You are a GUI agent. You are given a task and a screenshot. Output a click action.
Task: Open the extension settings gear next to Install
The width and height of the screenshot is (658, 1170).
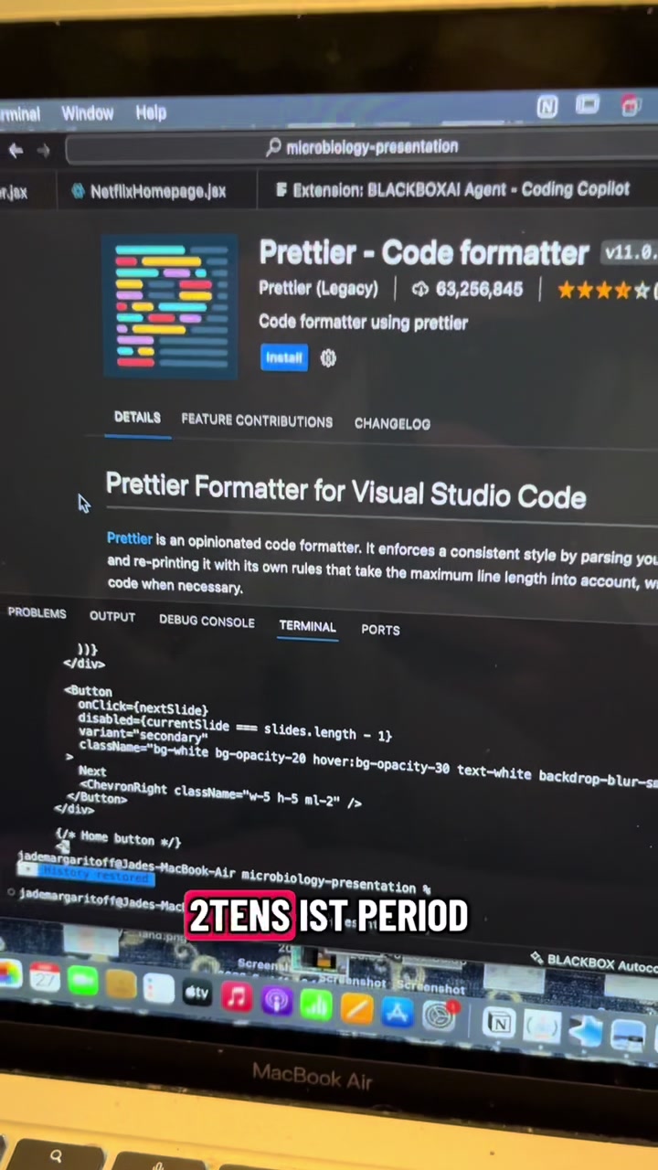pos(328,358)
